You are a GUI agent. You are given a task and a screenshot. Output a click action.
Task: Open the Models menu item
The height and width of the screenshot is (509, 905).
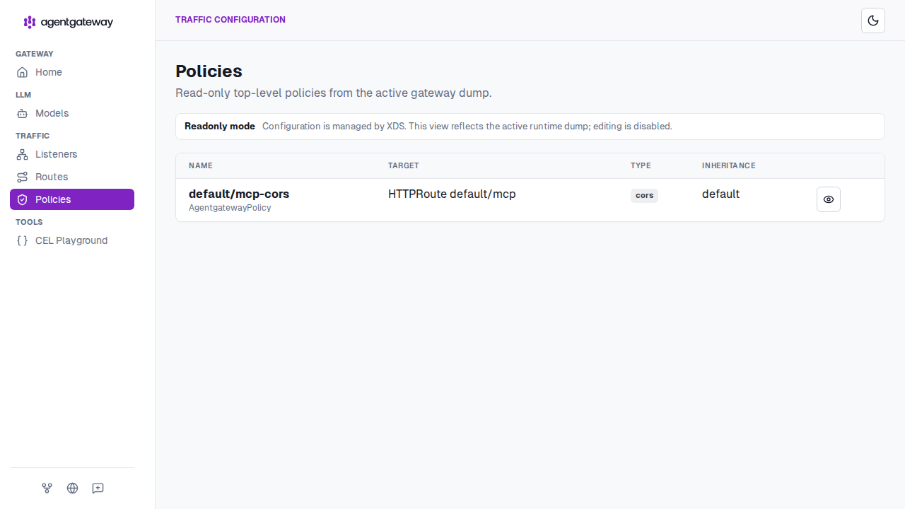72,113
